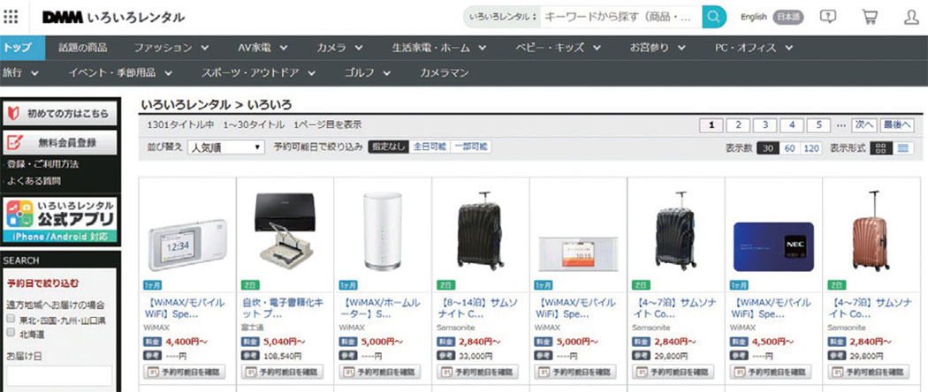
Task: Expand the AV家電 menu
Action: [262, 48]
